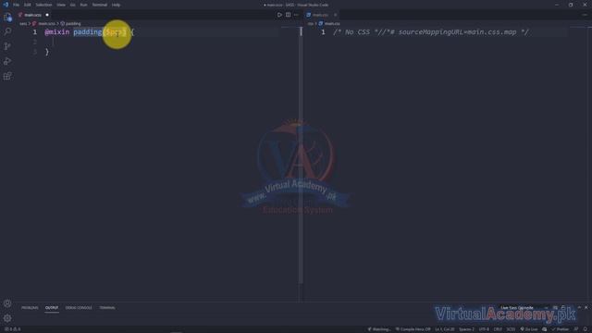
Task: Open the Help menu
Action: point(116,5)
